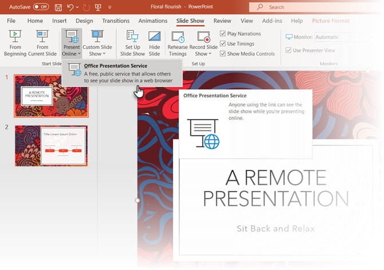This screenshot has height=270, width=384.
Task: Open the Picture Format tab
Action: click(331, 21)
